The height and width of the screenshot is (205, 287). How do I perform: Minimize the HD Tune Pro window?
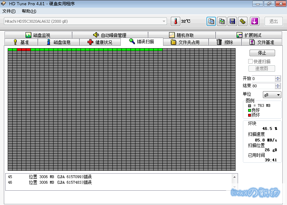click(258, 3)
